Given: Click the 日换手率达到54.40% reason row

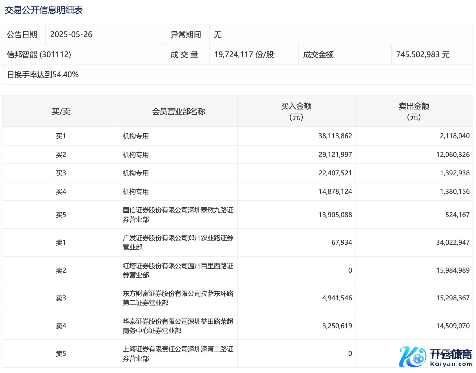Looking at the screenshot, I should coord(43,75).
